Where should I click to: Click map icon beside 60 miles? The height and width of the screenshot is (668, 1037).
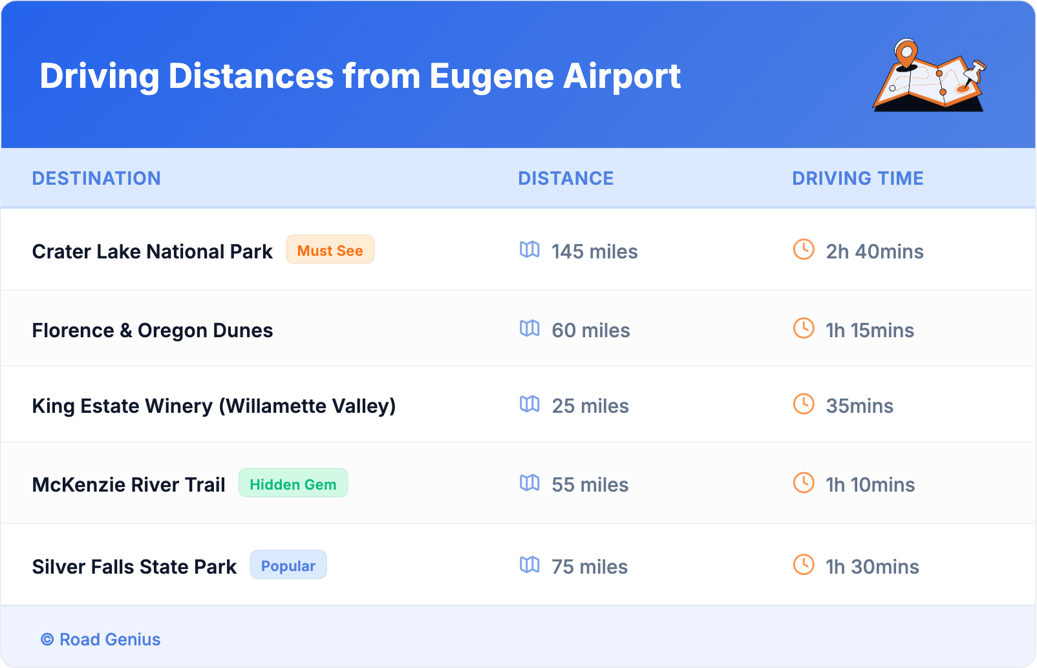coord(529,328)
